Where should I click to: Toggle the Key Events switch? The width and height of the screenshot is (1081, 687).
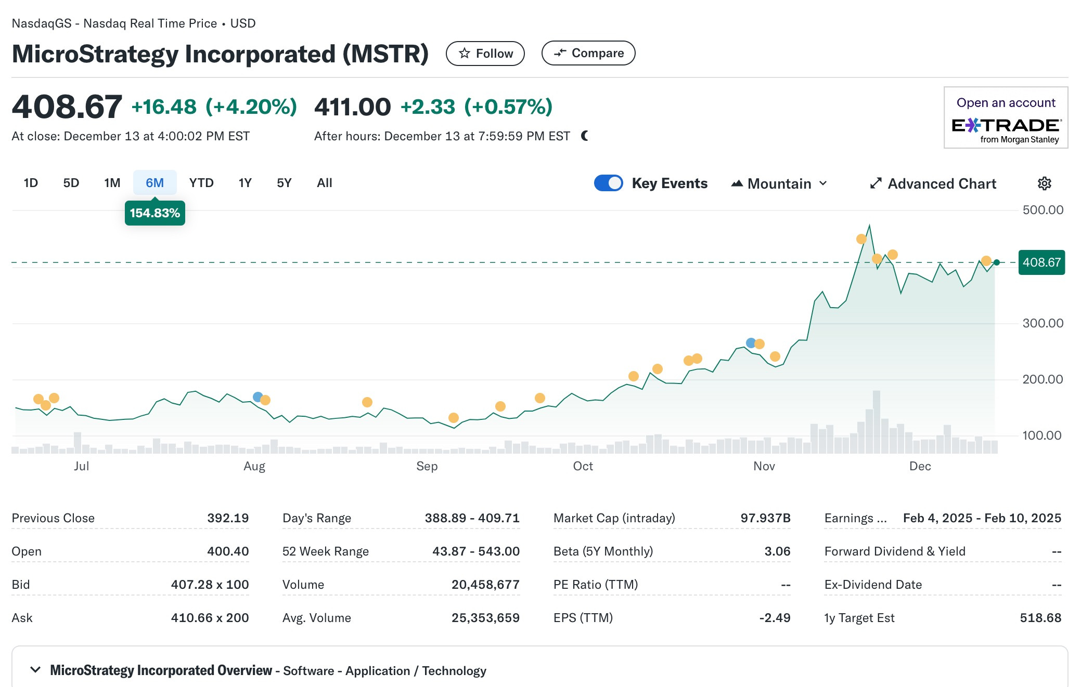click(x=608, y=183)
